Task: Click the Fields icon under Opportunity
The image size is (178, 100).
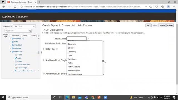Action: click(16, 55)
